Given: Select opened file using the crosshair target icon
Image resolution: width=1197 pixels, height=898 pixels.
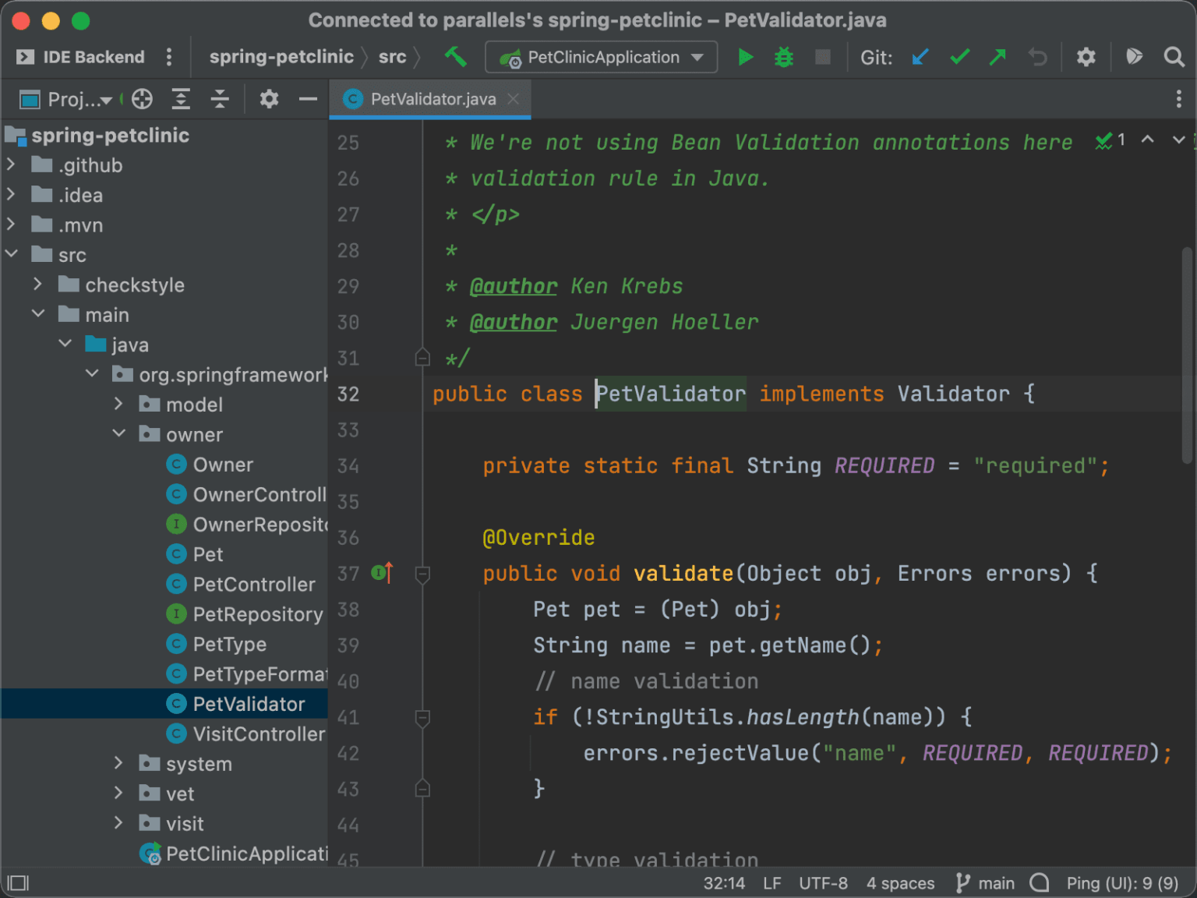Looking at the screenshot, I should [x=141, y=99].
